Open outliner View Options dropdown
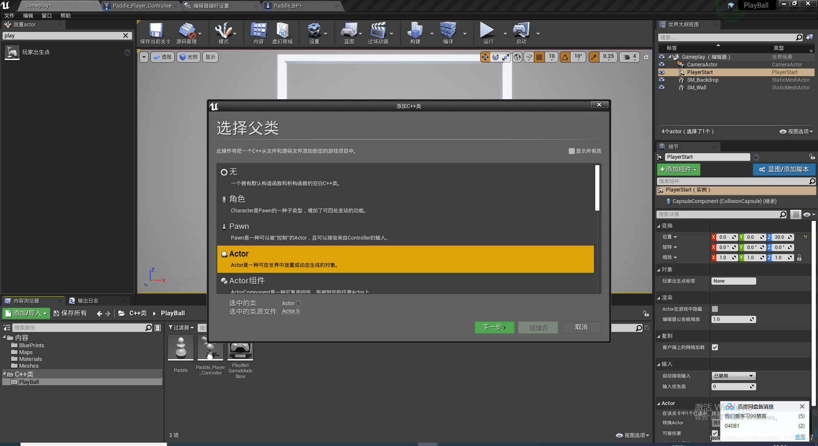This screenshot has height=446, width=818. click(796, 132)
